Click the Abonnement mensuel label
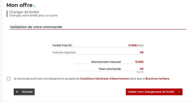Screen dimensions: 192x102 106,62
